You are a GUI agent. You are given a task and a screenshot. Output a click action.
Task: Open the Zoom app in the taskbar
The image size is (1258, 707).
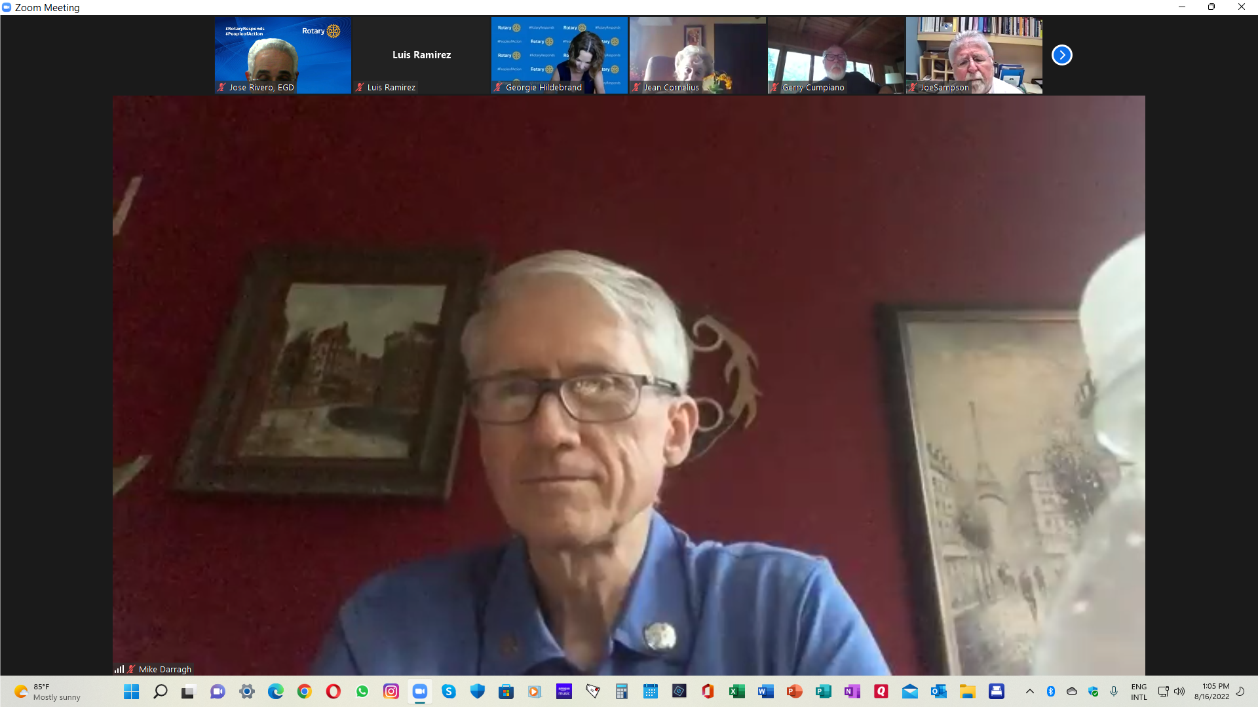coord(419,691)
